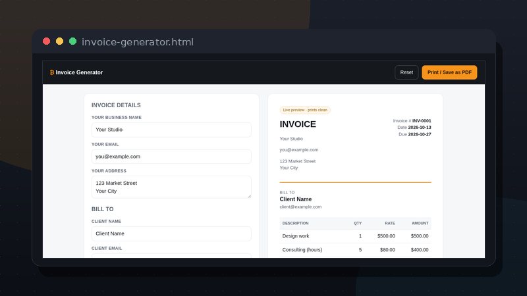Grab the address textarea resize handle
Viewport: 527px width, 296px height.
coord(249,196)
